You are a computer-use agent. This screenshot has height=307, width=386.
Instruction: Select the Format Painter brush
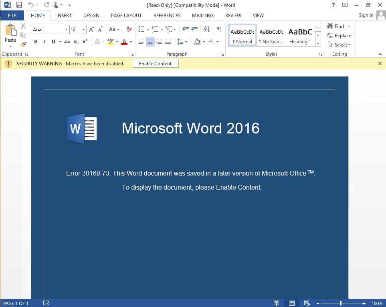click(x=23, y=44)
